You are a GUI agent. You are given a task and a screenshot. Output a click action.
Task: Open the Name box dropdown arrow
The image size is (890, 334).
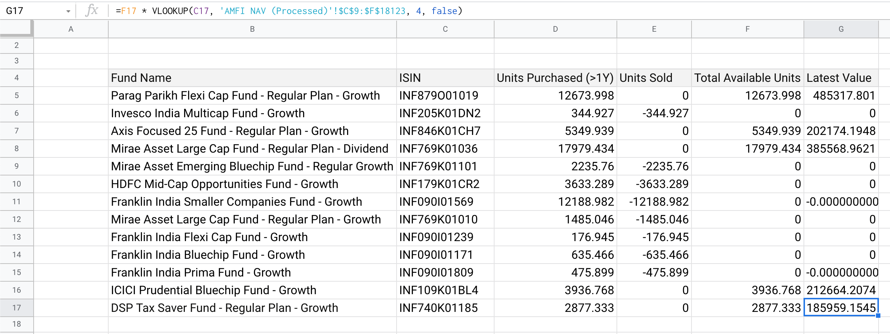point(68,11)
